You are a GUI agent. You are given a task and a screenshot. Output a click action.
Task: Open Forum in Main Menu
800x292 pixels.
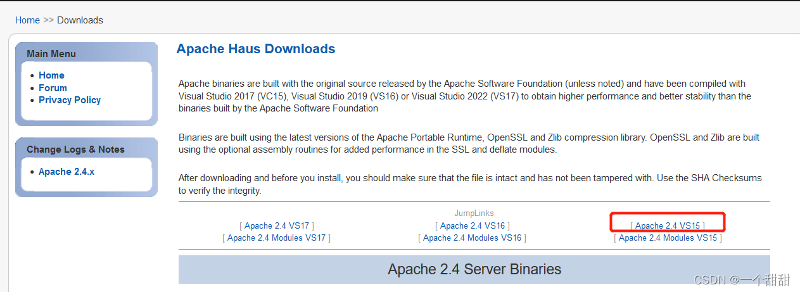[x=53, y=88]
